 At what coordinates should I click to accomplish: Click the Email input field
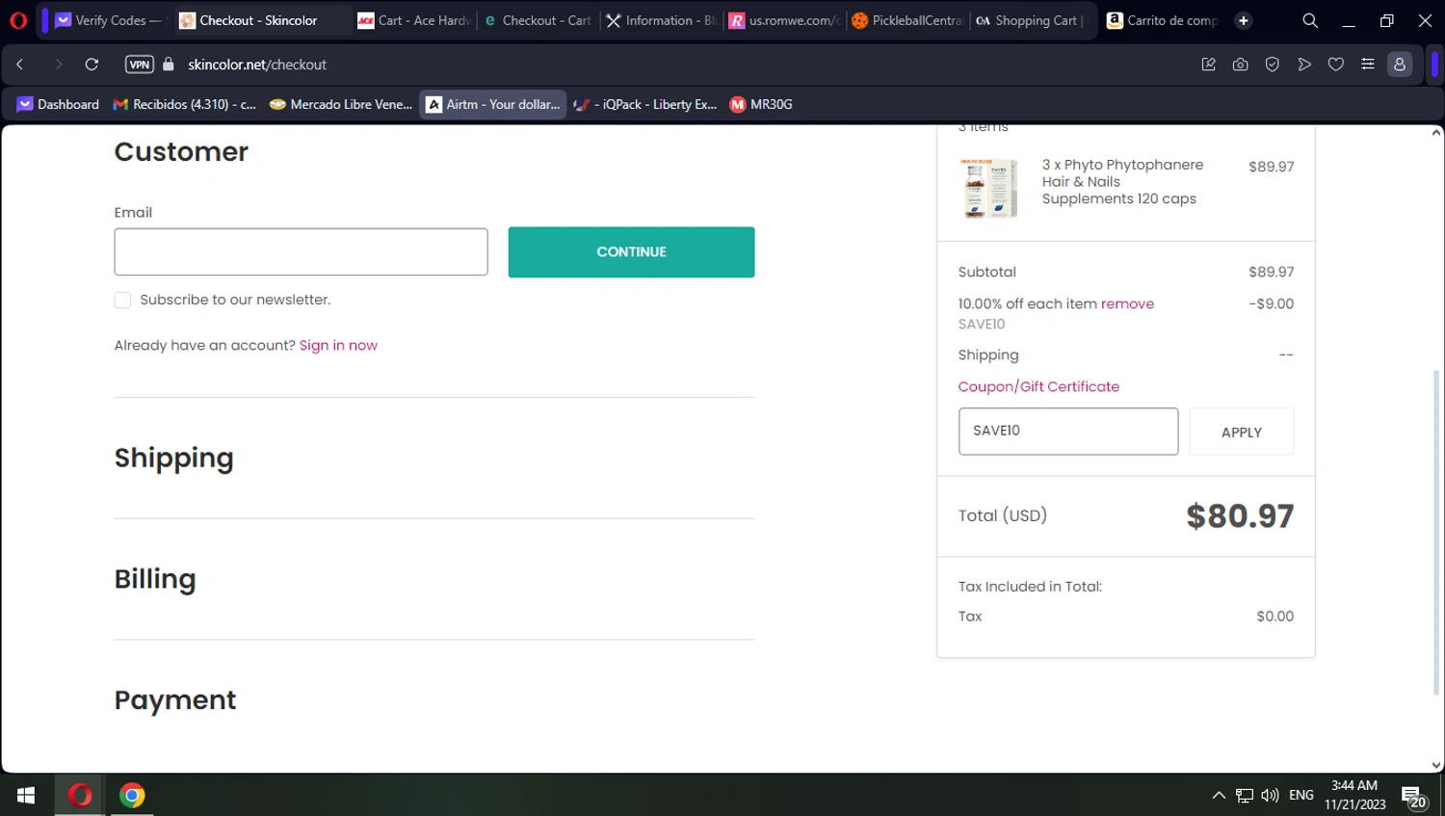(x=301, y=251)
